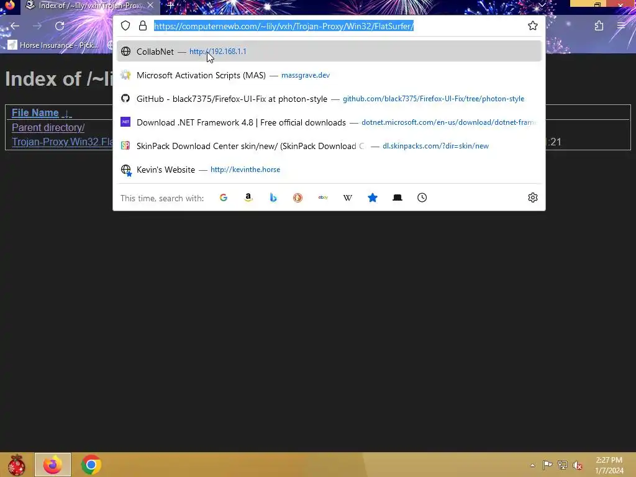Open the Firefox hamburger menu

point(621,26)
